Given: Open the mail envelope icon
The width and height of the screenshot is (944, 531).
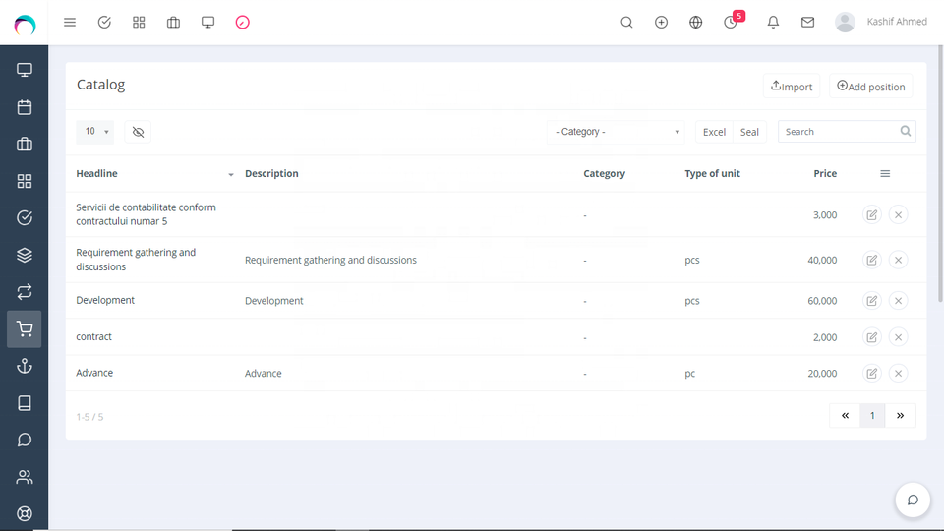Looking at the screenshot, I should point(807,22).
